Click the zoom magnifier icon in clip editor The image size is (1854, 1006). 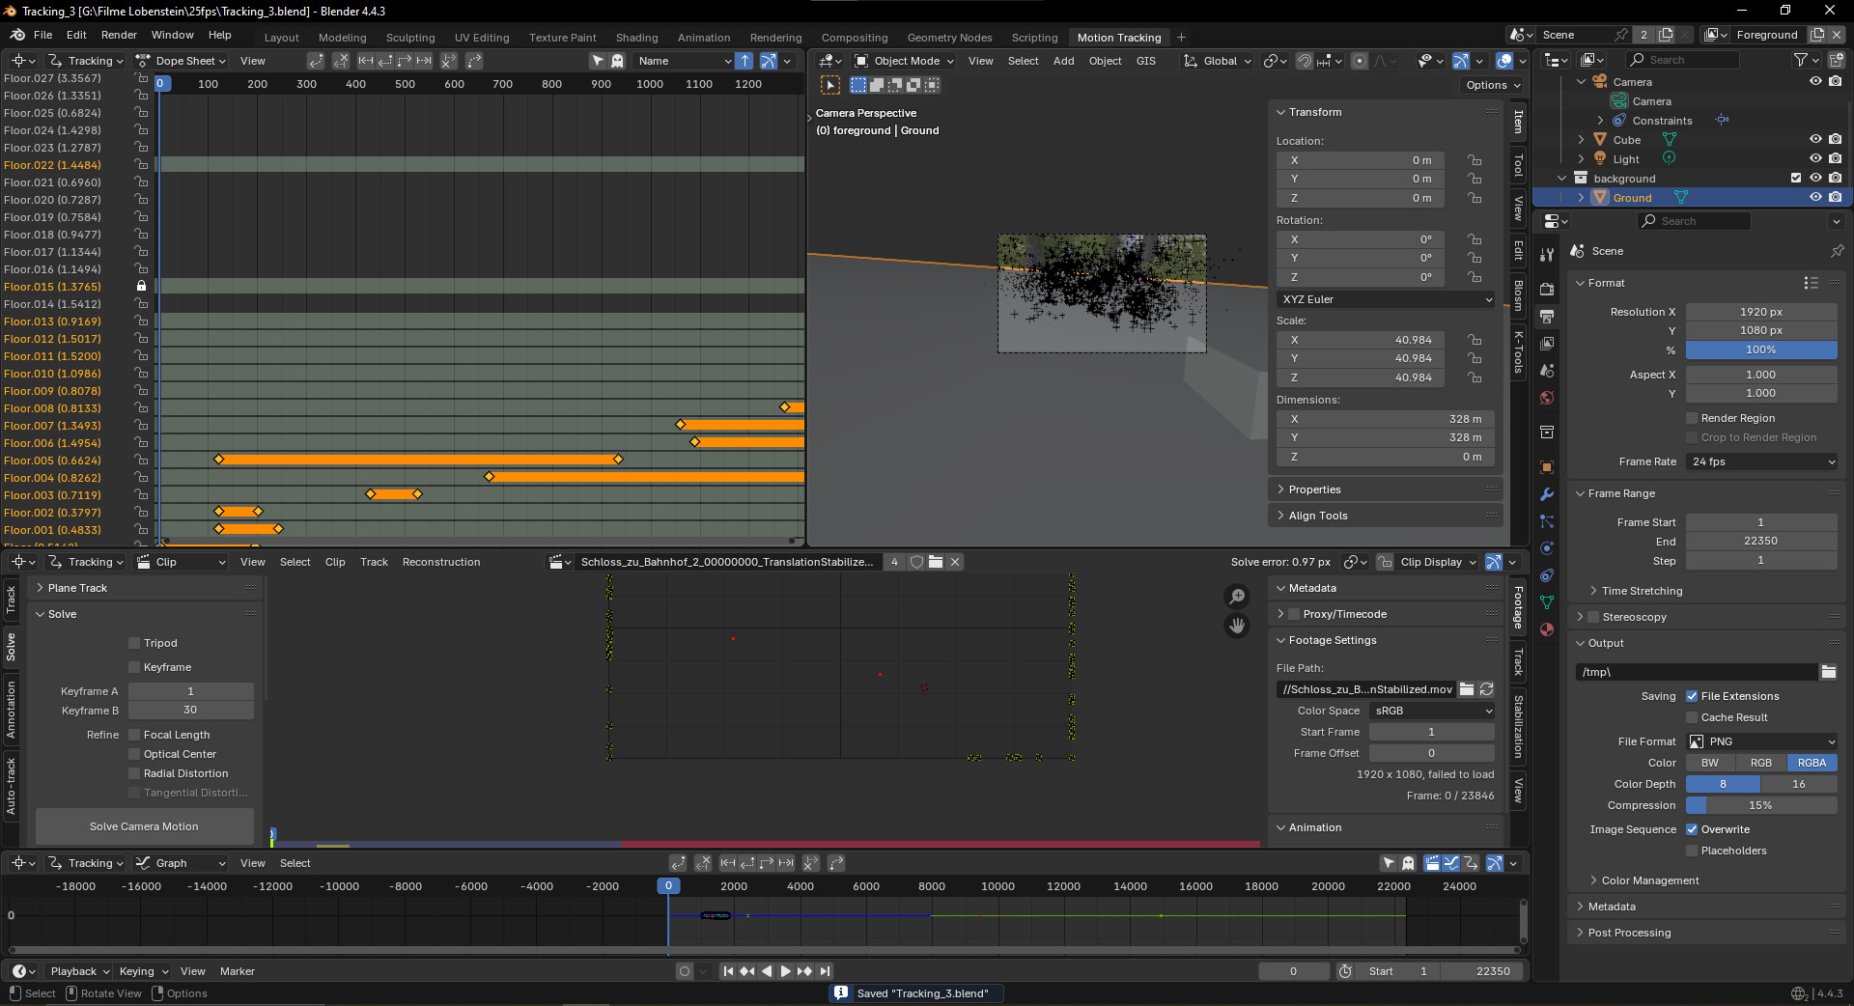(x=1237, y=597)
